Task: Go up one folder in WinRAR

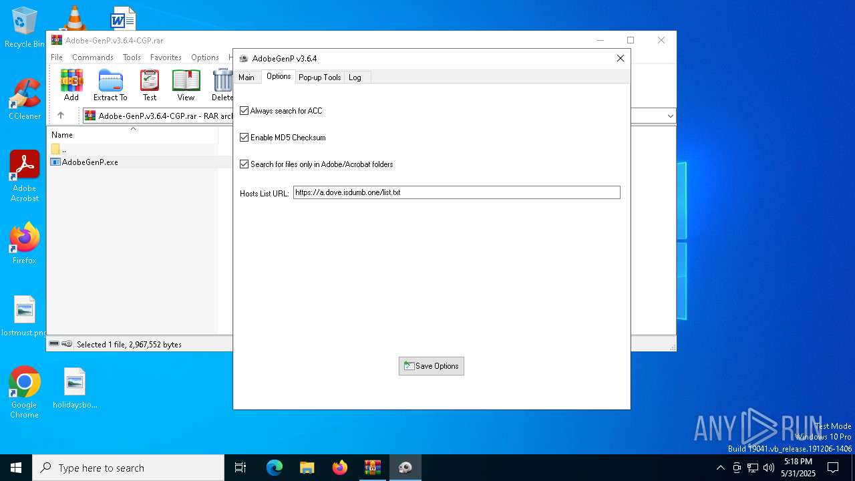Action: click(61, 116)
